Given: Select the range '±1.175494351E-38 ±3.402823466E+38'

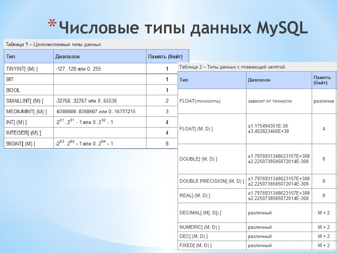Looking at the screenshot, I should pos(269,129).
